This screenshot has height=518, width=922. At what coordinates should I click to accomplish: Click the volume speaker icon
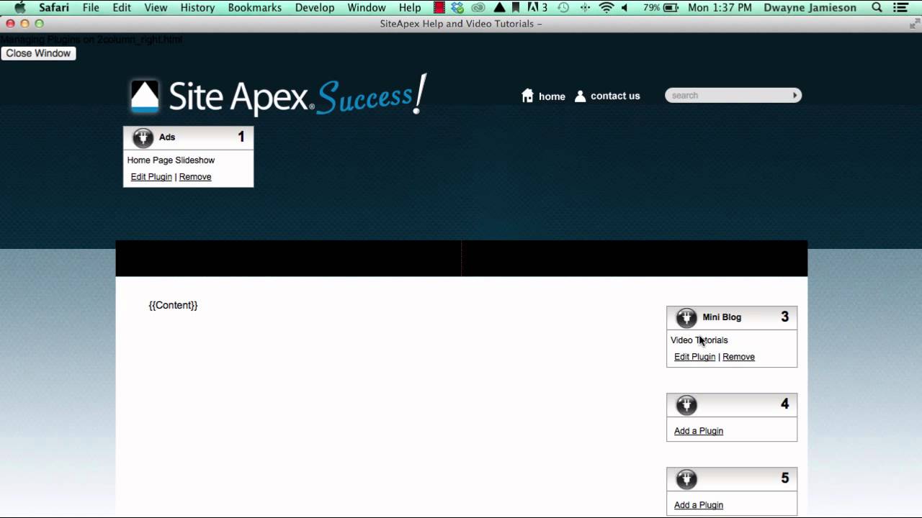click(x=625, y=8)
